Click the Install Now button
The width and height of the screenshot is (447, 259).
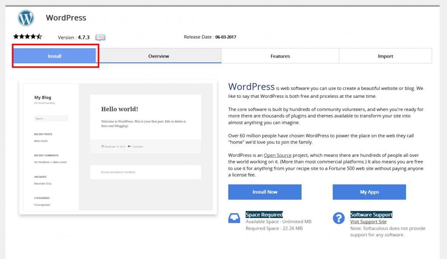pos(265,192)
